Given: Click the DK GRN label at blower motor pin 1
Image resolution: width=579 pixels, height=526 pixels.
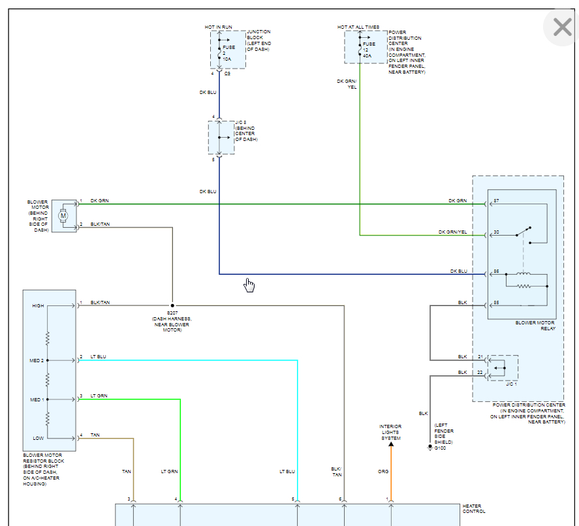Looking at the screenshot, I should pos(100,200).
